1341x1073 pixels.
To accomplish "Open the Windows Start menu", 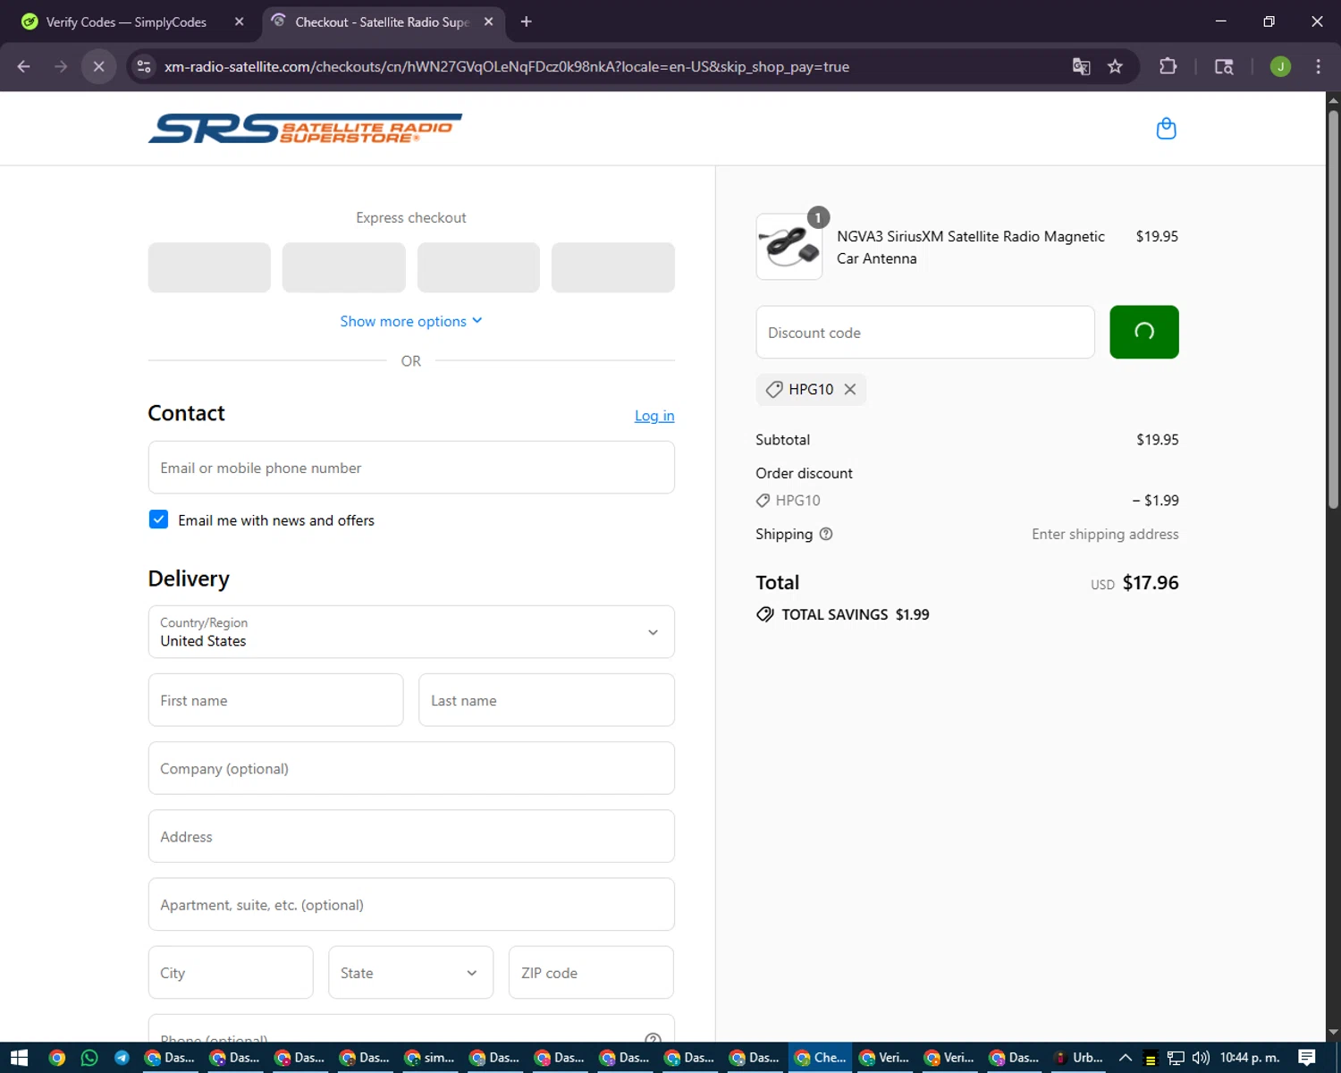I will click(x=19, y=1058).
